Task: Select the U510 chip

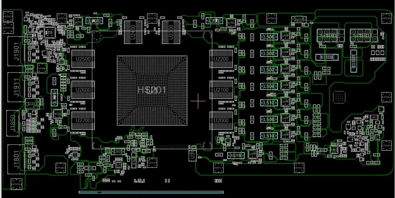Action: tap(252, 154)
